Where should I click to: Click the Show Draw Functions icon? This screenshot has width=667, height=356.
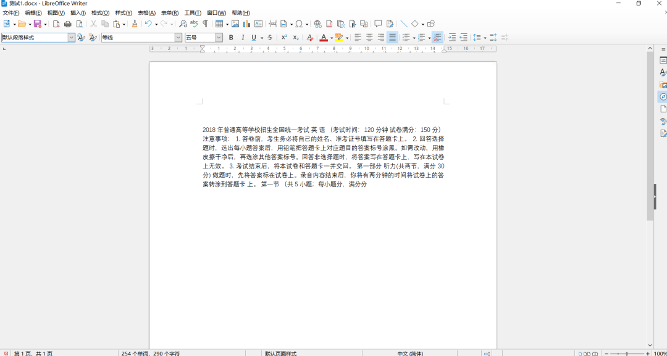[431, 24]
